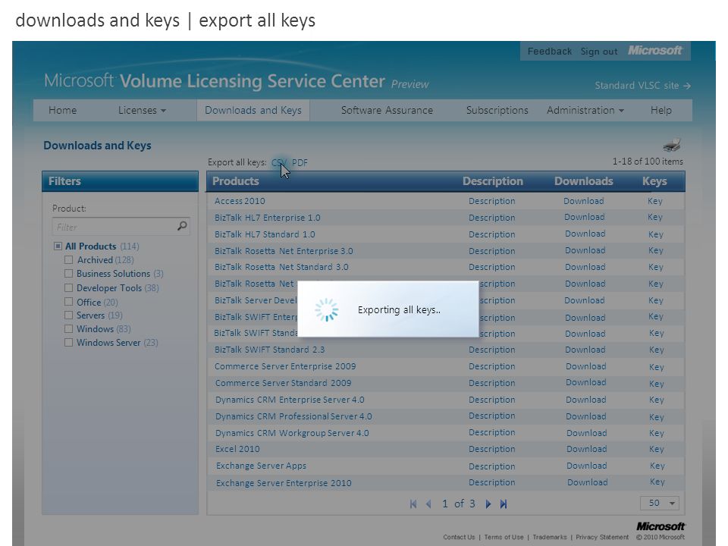Open the Contact Us footer link
Viewport: 728px width, 546px height.
pos(459,537)
